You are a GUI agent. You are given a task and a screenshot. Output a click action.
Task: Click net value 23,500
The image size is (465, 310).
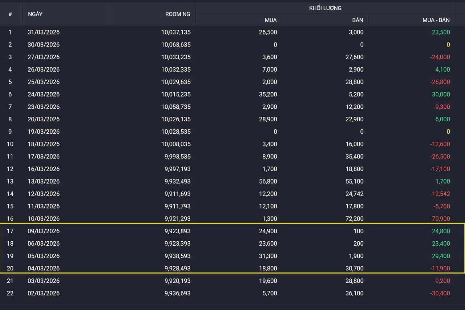click(x=441, y=32)
